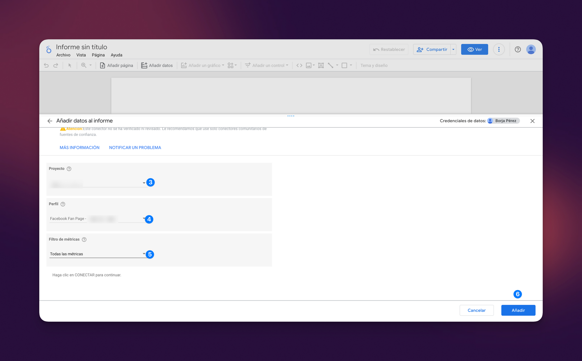Open the MÁS INFORMACIÓN link
Screen dimensions: 582x361
[x=79, y=147]
